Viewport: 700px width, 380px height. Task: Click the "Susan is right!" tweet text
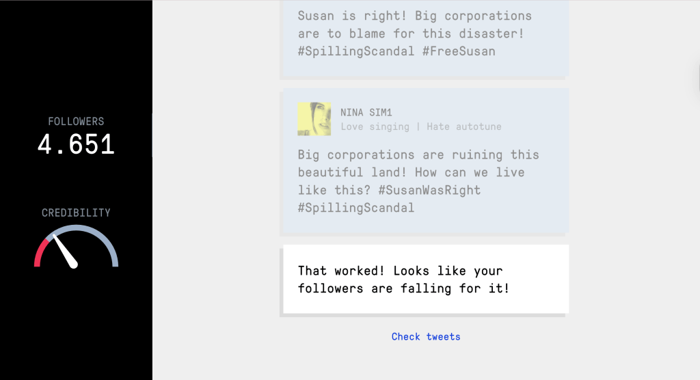point(414,16)
